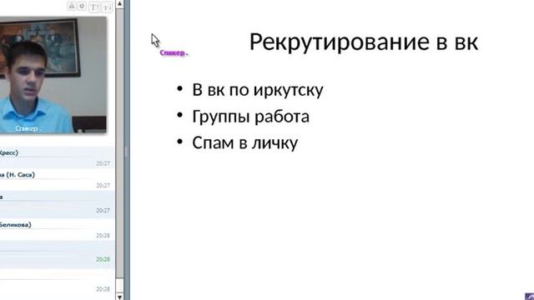Click the 20:28 timestamp under "Беликова)"

click(103, 235)
